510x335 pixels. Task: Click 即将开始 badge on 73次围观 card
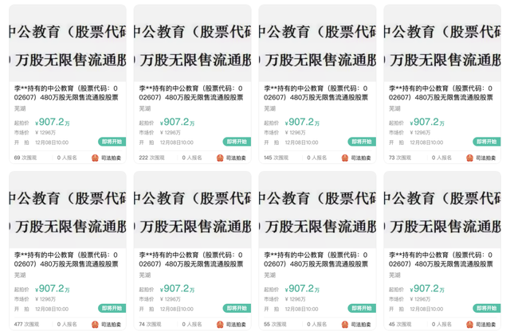[x=487, y=142]
